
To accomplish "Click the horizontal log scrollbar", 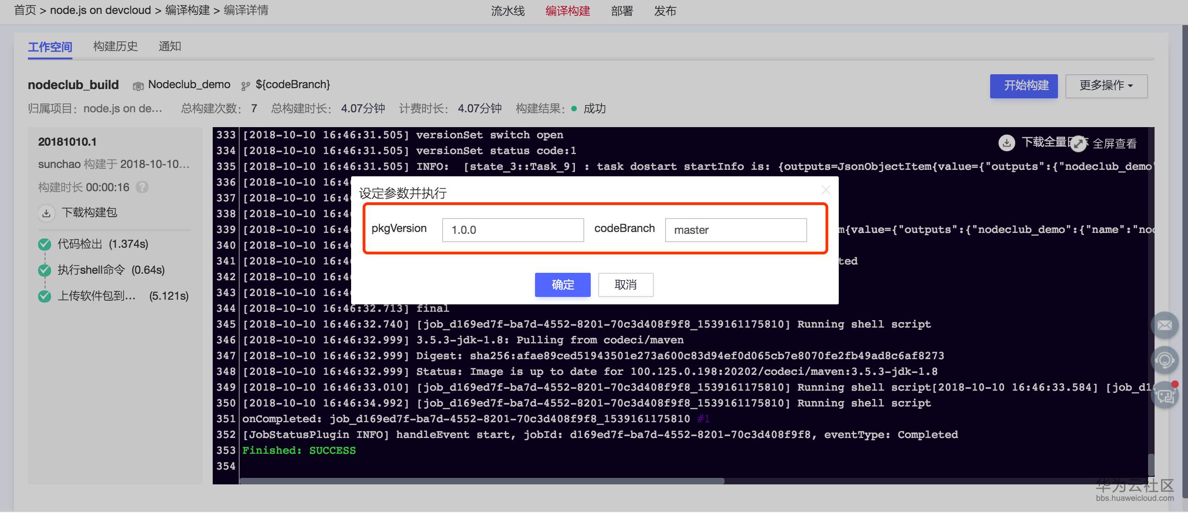I will pyautogui.click(x=482, y=481).
